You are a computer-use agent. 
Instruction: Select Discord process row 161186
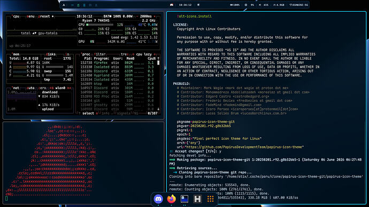pyautogui.click(x=118, y=71)
